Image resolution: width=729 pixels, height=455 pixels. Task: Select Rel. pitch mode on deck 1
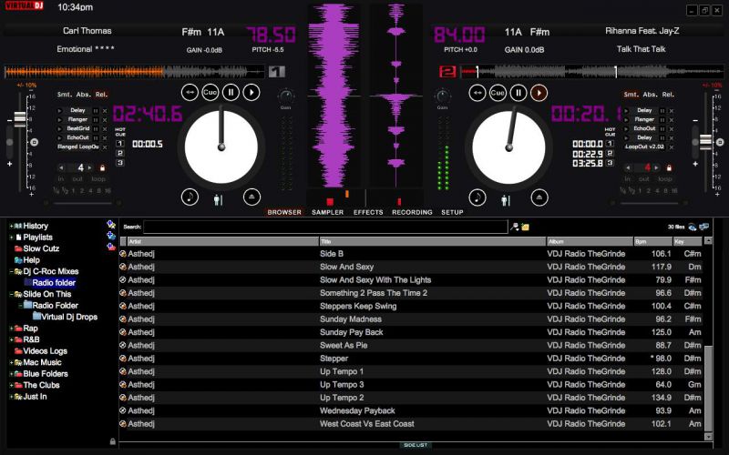[101, 95]
